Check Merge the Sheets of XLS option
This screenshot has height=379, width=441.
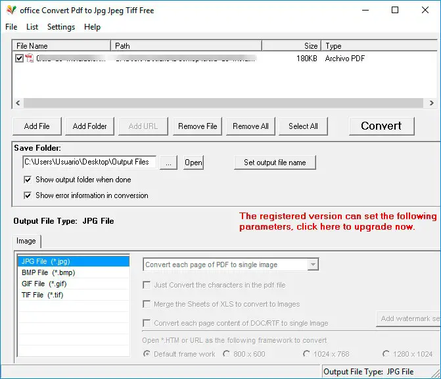pyautogui.click(x=147, y=304)
